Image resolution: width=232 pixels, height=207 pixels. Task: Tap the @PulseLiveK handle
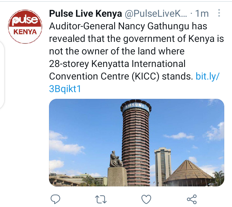tap(156, 14)
